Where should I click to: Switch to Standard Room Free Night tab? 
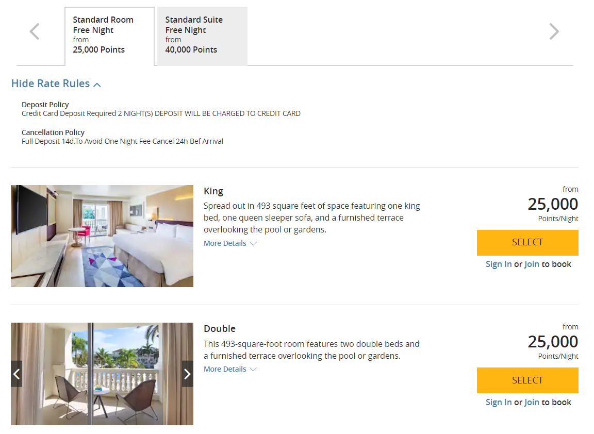pos(109,35)
